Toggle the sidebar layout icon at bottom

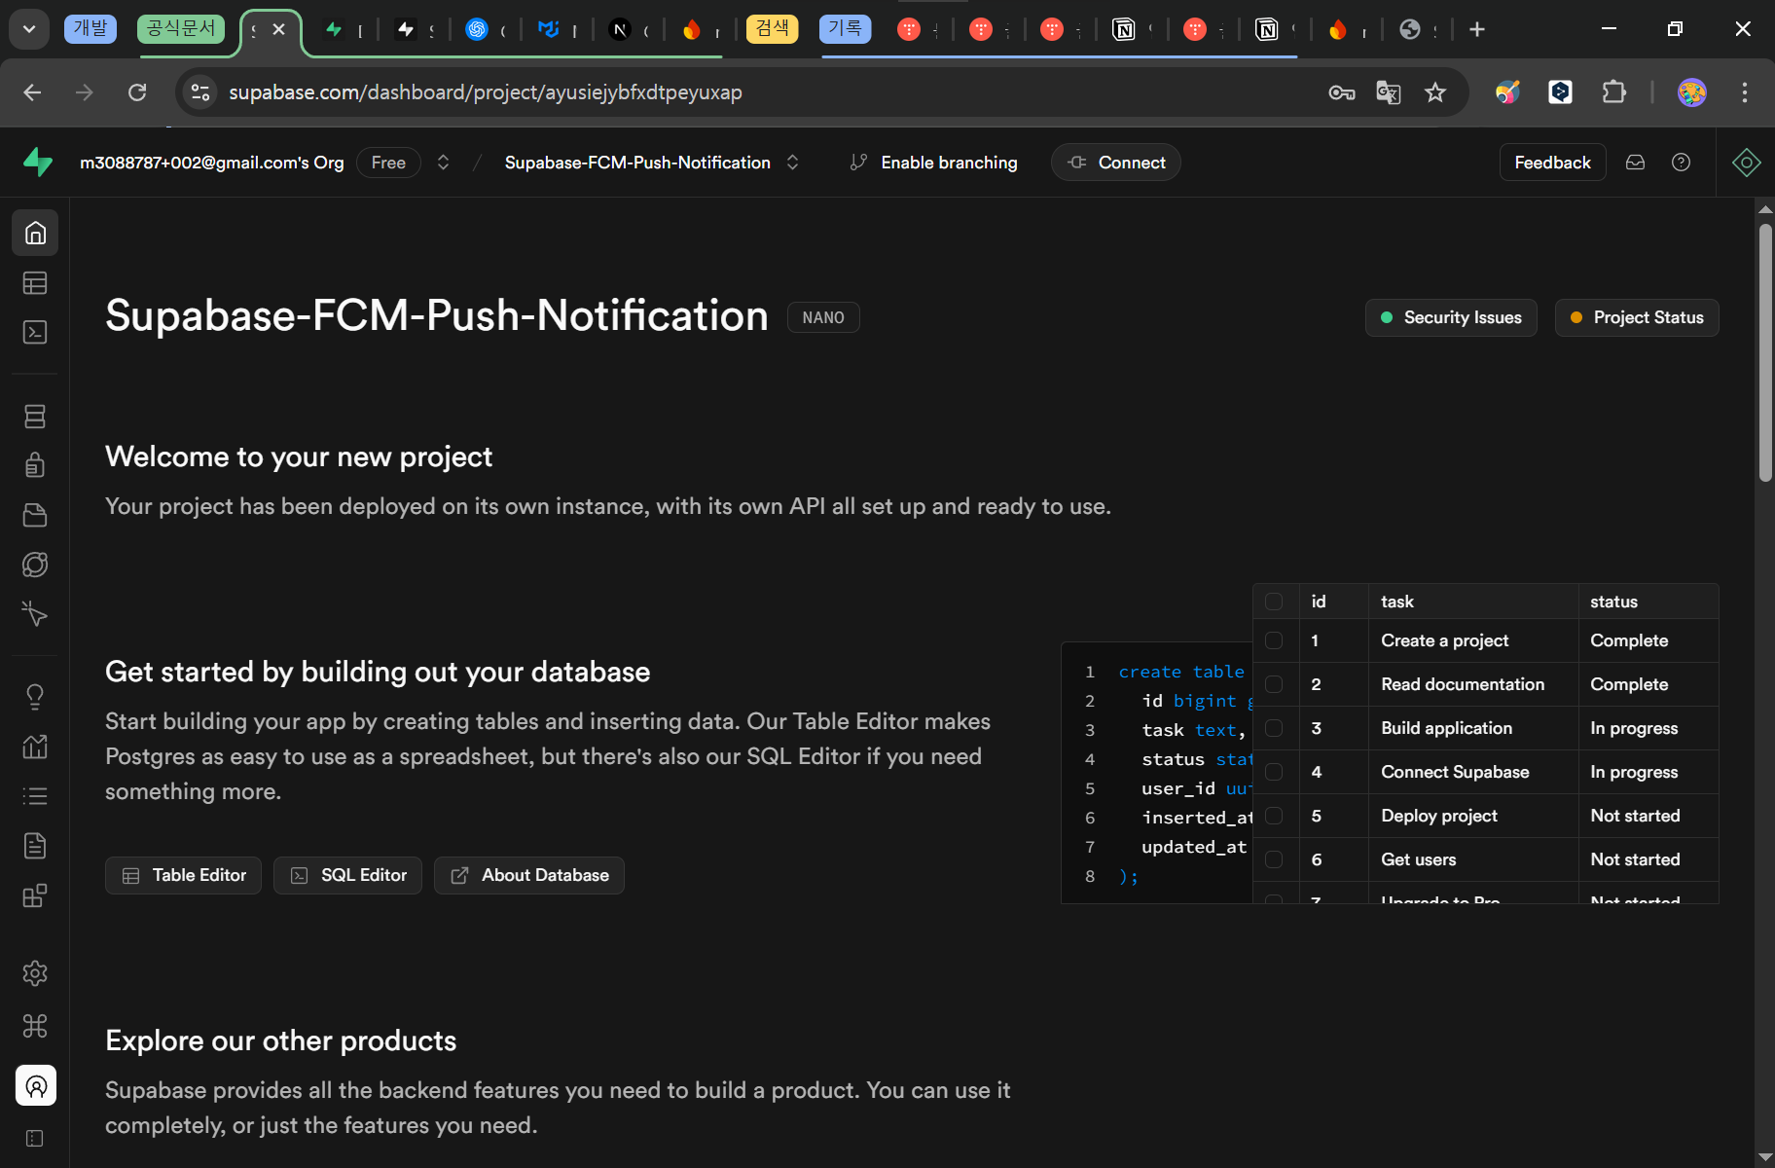tap(35, 1139)
